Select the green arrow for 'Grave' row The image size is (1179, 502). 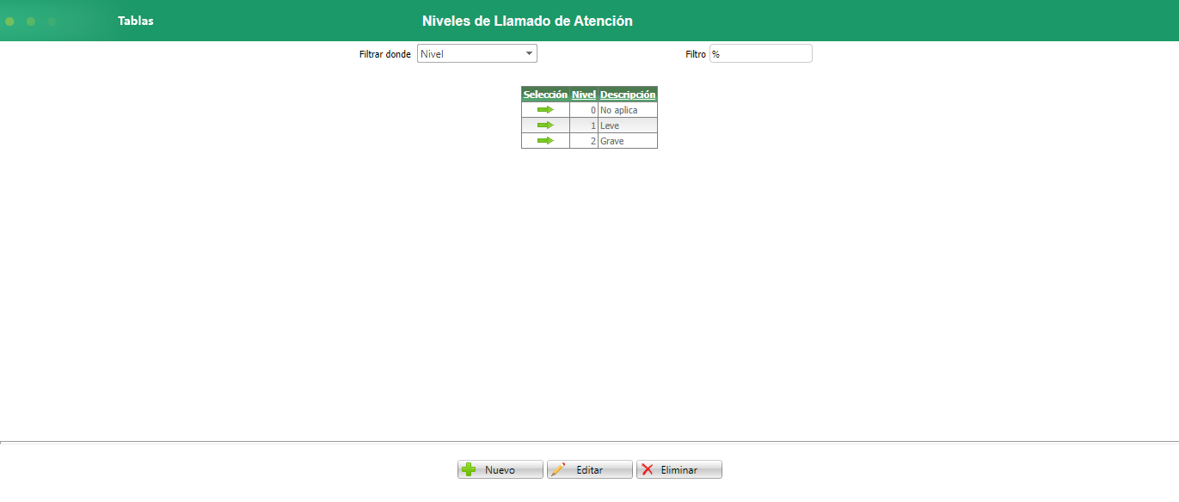[544, 140]
